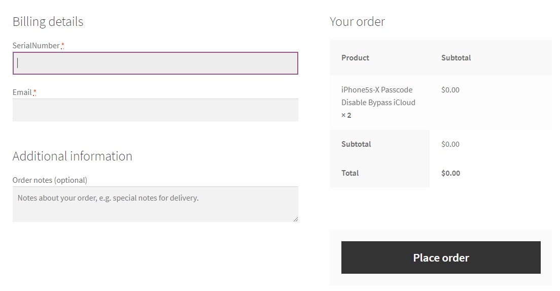Click the Email field label
This screenshot has width=560, height=291.
point(22,92)
